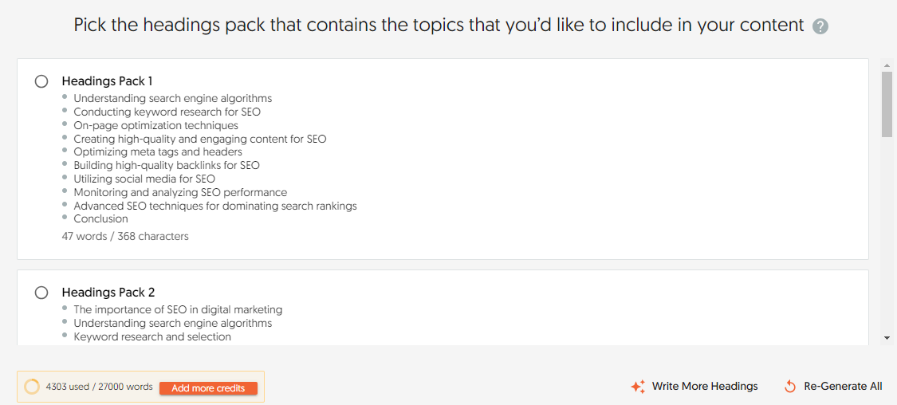The width and height of the screenshot is (897, 405).
Task: Click the credits usage ring icon
Action: tap(32, 387)
